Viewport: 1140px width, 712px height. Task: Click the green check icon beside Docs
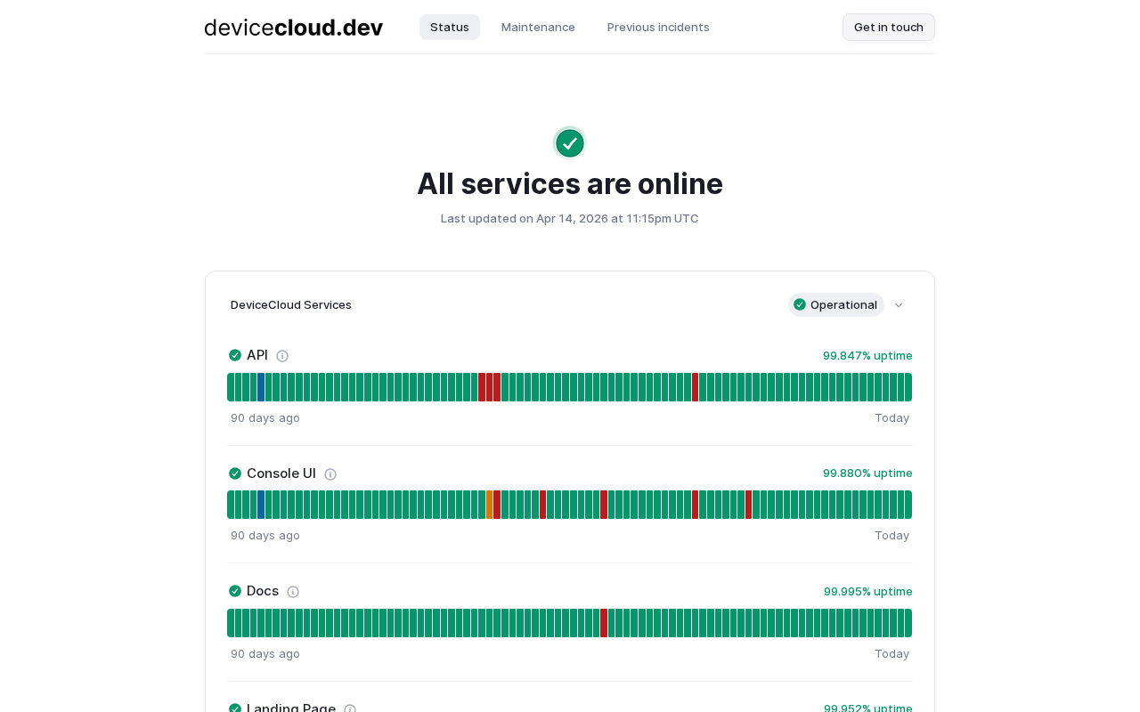(x=235, y=591)
